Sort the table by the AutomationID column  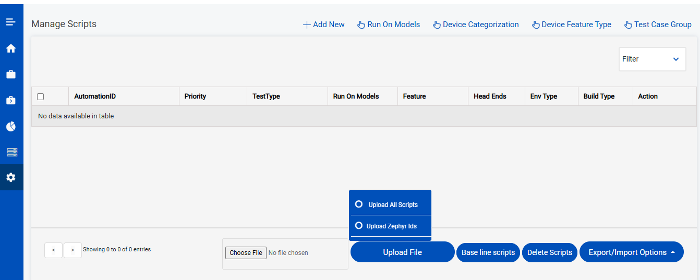[x=95, y=96]
